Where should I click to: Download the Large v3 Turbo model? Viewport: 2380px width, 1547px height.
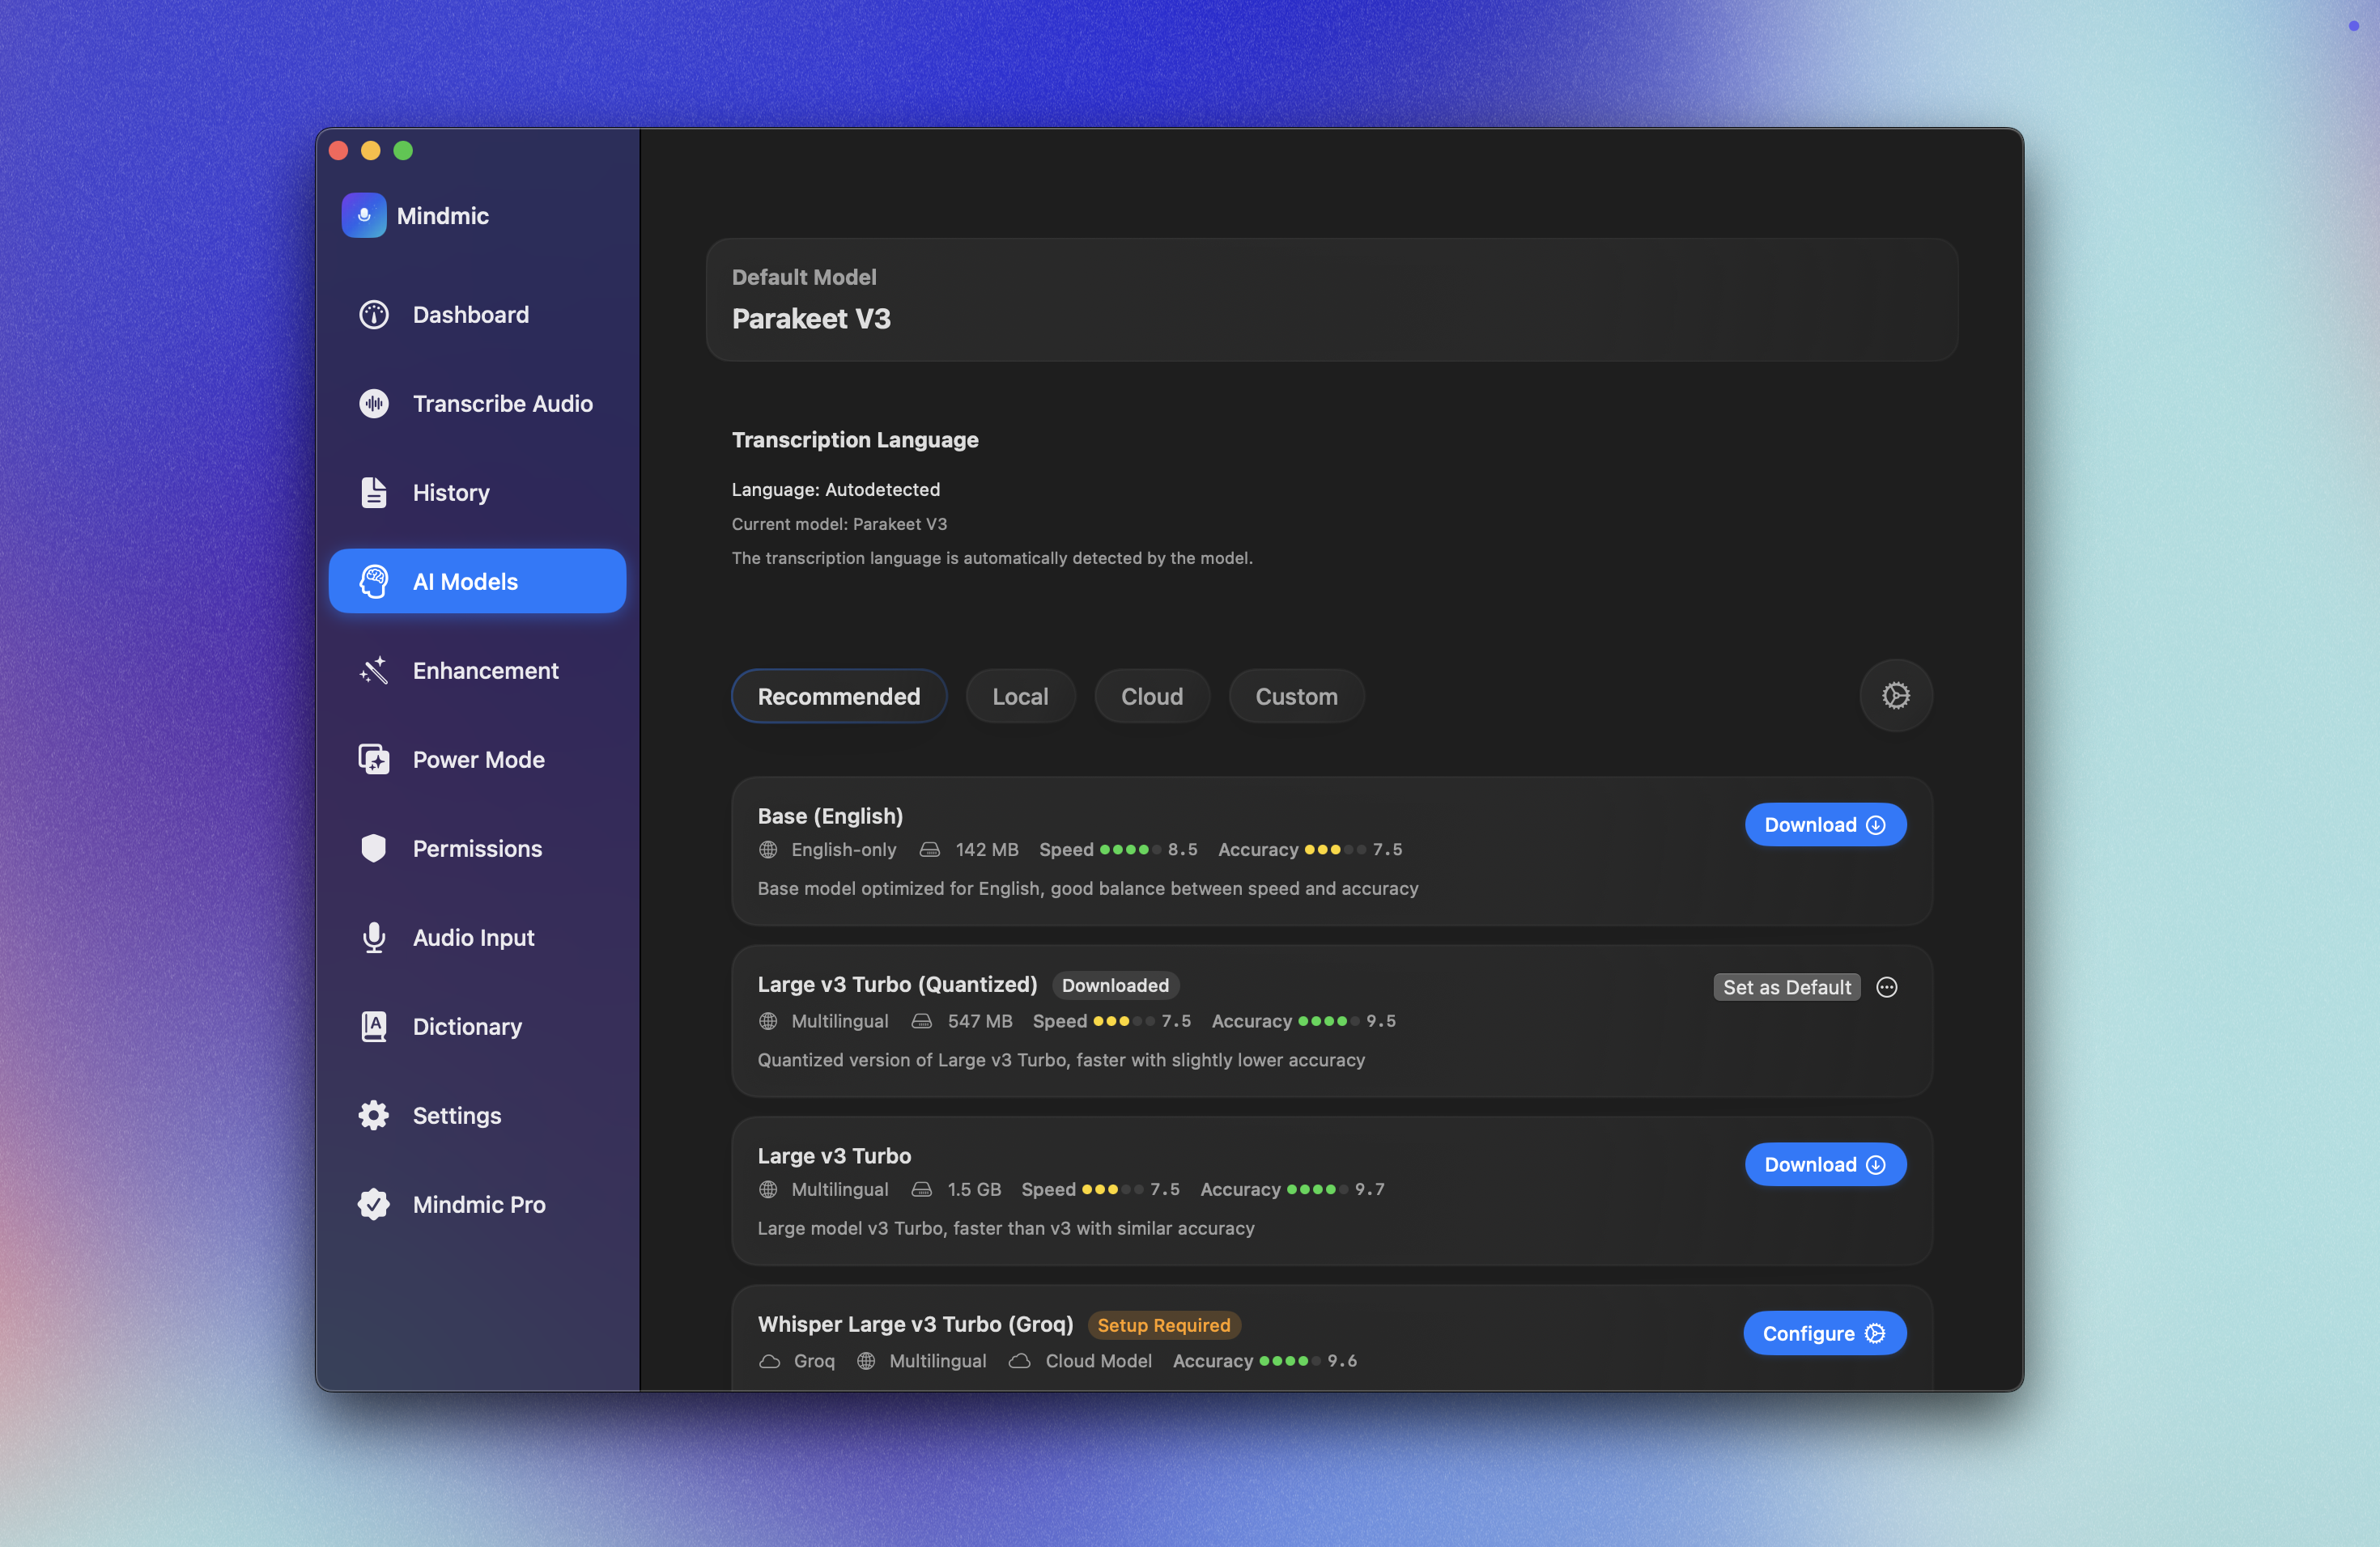tap(1824, 1164)
